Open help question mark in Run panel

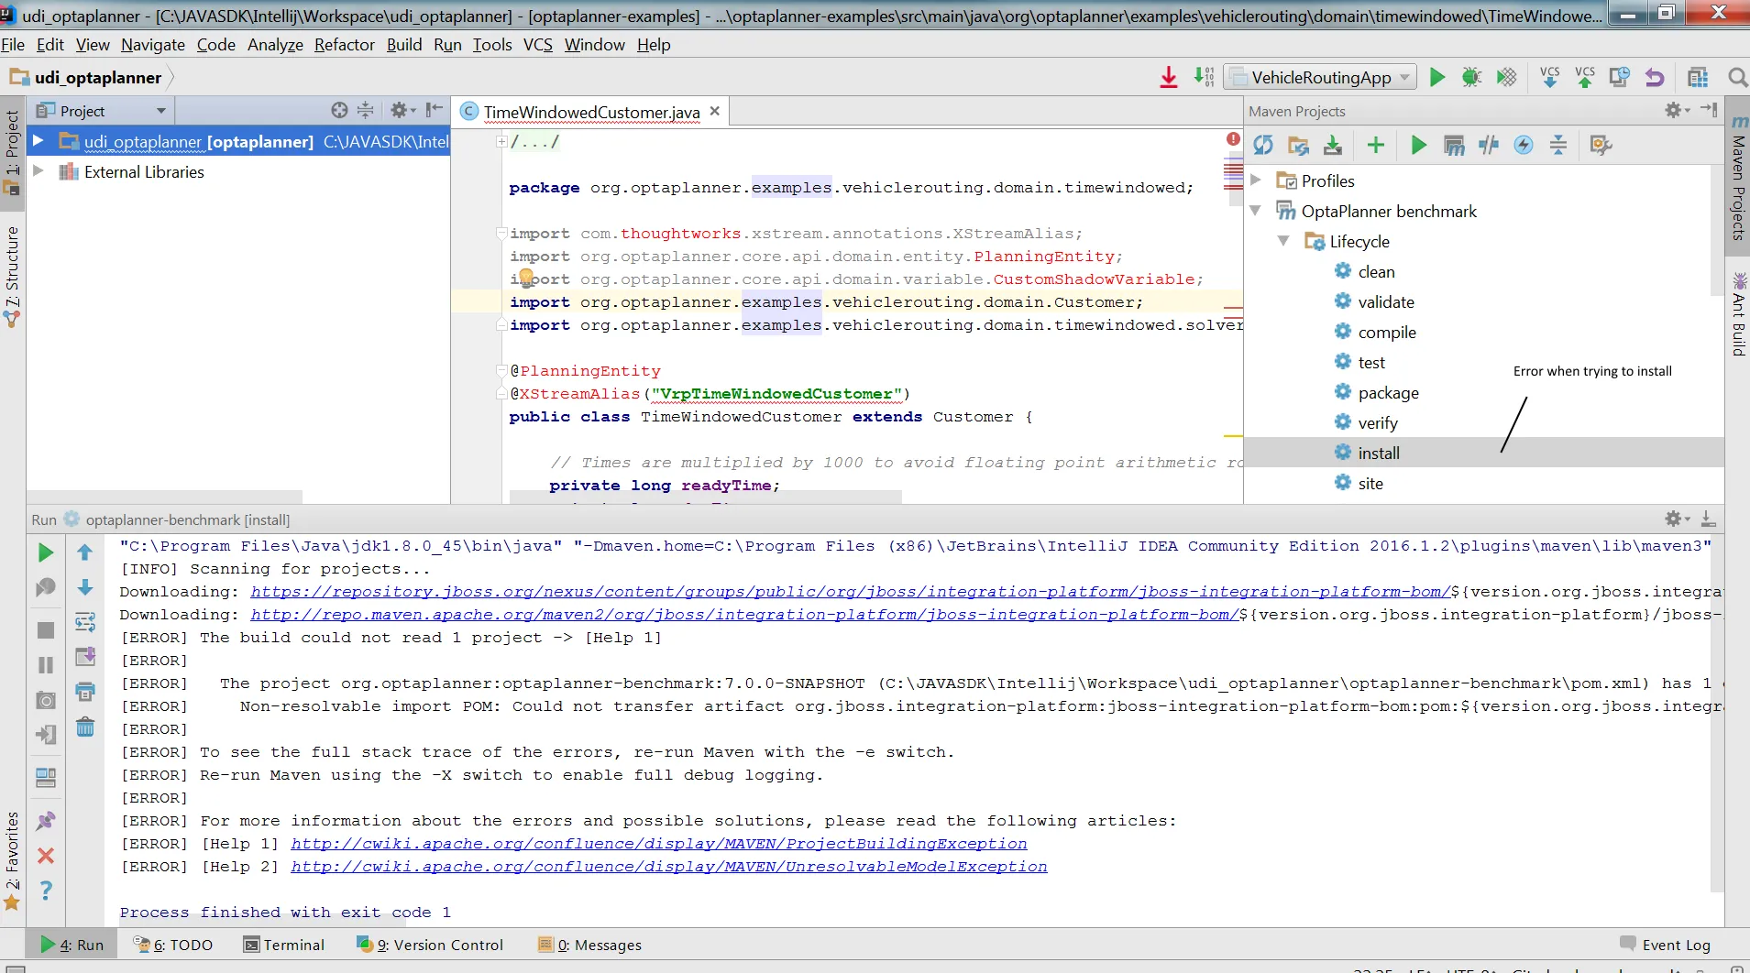point(46,891)
